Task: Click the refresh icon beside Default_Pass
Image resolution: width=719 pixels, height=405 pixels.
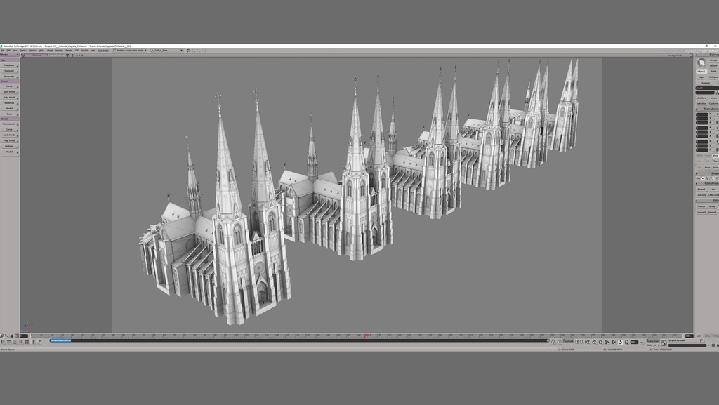Action: [188, 50]
